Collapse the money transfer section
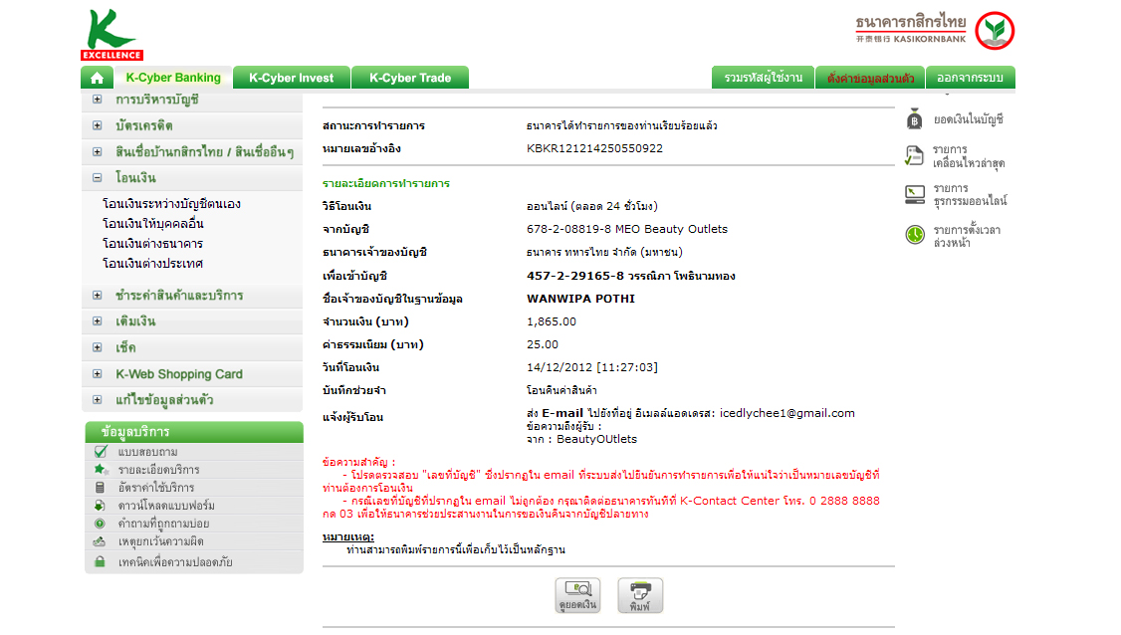1121x635 pixels. point(98,177)
